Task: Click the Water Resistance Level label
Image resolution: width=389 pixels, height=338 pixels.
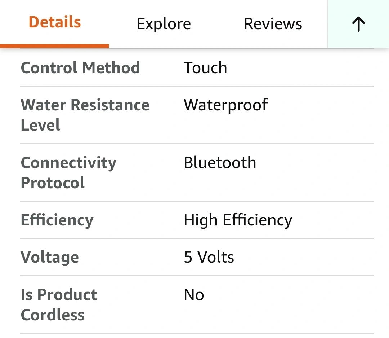Action: pos(85,115)
